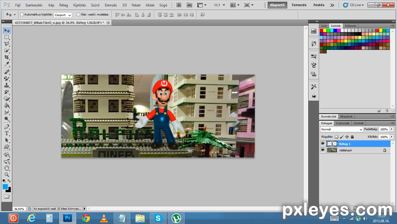This screenshot has width=397, height=224.
Task: Select the Rectangular Marquee tool
Action: pyautogui.click(x=7, y=37)
